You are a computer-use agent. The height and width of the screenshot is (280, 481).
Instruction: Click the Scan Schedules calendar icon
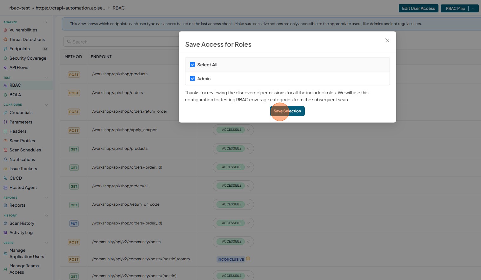(5, 150)
